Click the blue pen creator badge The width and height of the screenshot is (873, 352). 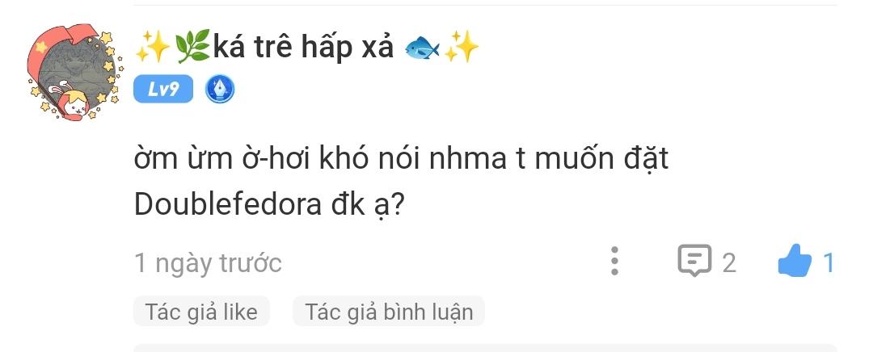220,90
